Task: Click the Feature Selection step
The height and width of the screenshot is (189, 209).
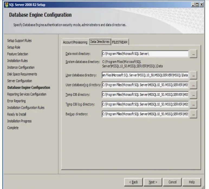Action: tap(18, 54)
